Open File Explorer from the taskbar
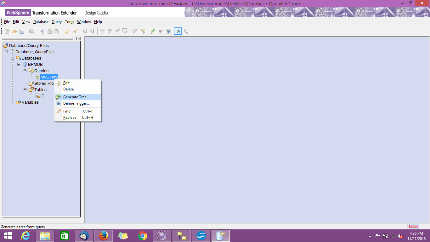Viewport: 430px width, 242px height. pyautogui.click(x=45, y=236)
